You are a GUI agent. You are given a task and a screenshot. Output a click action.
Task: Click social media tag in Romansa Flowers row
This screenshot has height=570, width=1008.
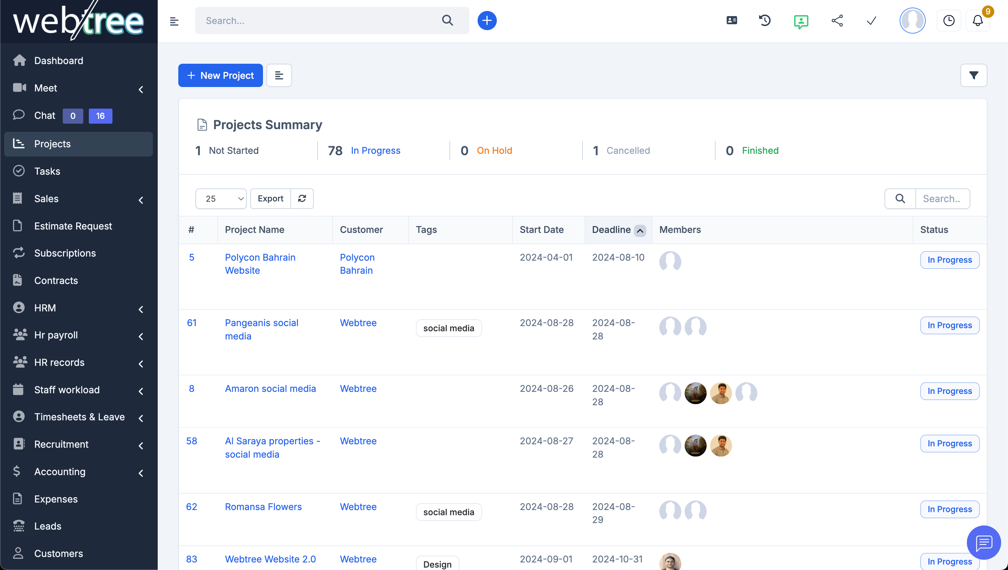(448, 512)
